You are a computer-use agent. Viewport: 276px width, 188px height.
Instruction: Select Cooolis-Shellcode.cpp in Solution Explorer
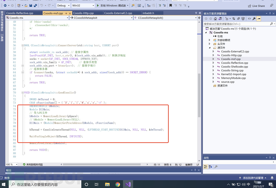coord(235,66)
